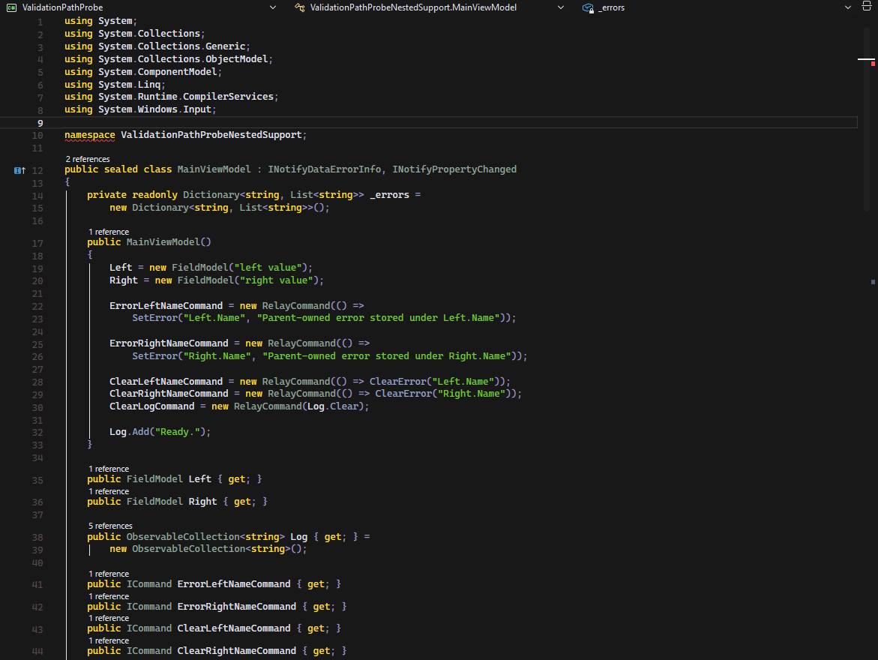Screen dimensions: 878x660
Task: Click the "Ready." string on line 32
Action: click(x=178, y=432)
